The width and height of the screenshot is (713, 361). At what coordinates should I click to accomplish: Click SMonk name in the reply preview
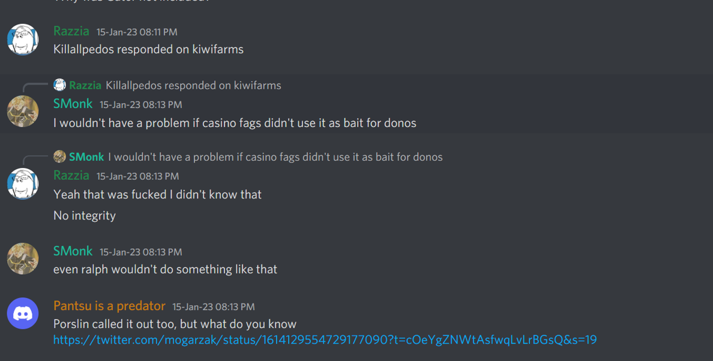pyautogui.click(x=86, y=157)
